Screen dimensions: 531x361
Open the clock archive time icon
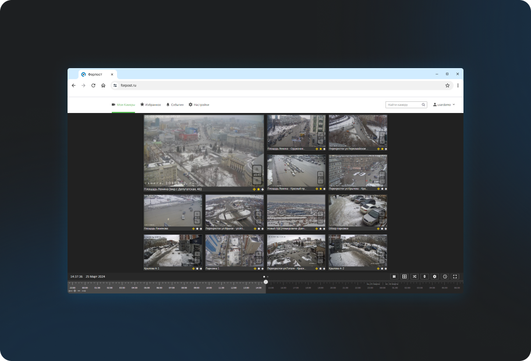coord(445,277)
